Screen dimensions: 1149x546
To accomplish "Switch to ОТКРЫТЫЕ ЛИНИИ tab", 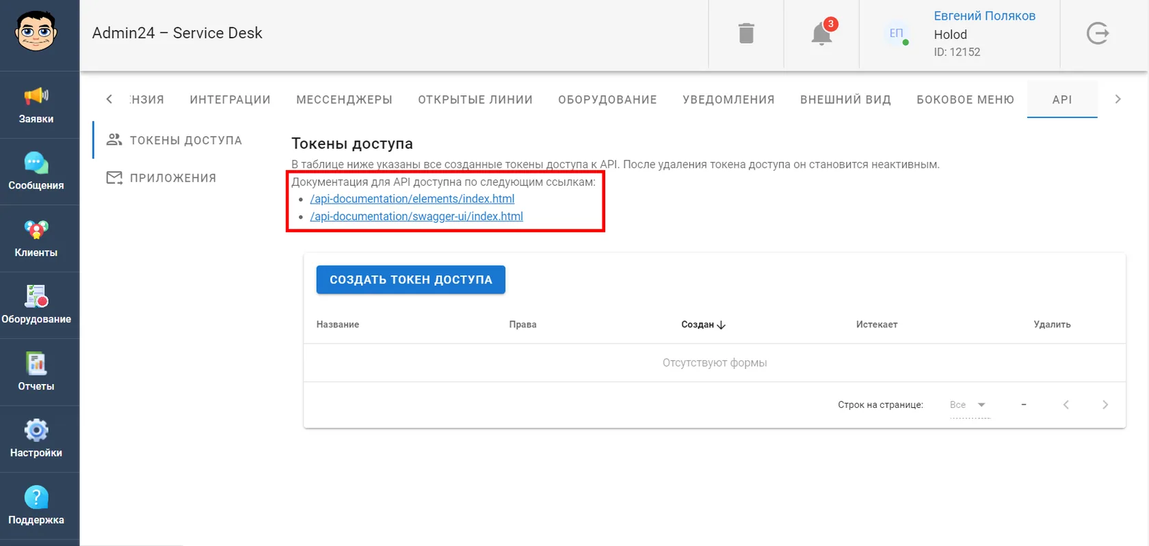I will 475,100.
